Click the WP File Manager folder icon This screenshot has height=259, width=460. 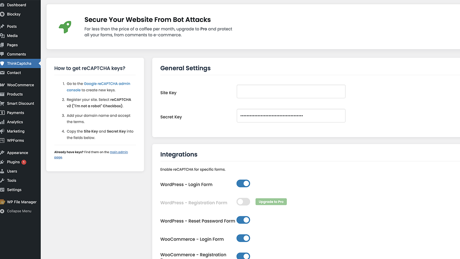tap(2, 202)
